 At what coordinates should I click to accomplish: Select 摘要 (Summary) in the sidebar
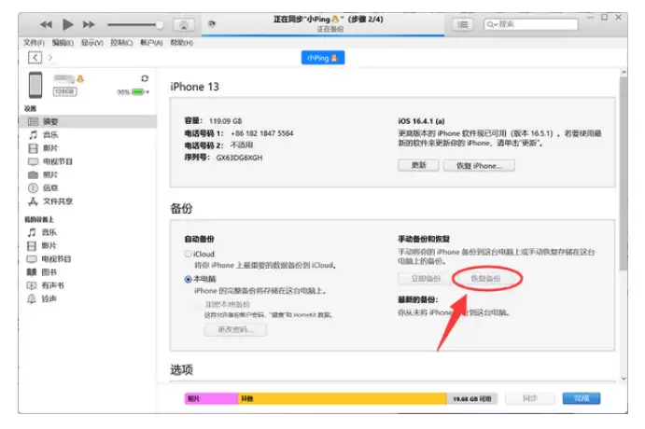(88, 121)
